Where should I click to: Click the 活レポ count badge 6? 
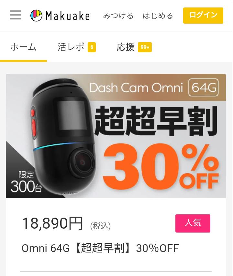[92, 47]
